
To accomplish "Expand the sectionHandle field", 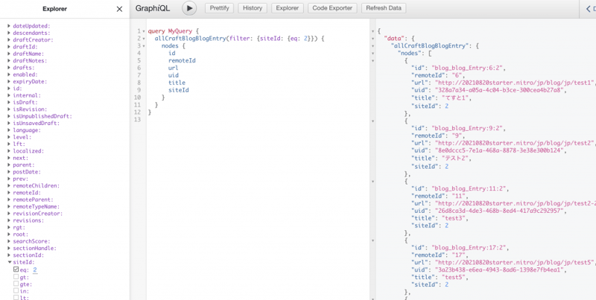I will (9, 248).
